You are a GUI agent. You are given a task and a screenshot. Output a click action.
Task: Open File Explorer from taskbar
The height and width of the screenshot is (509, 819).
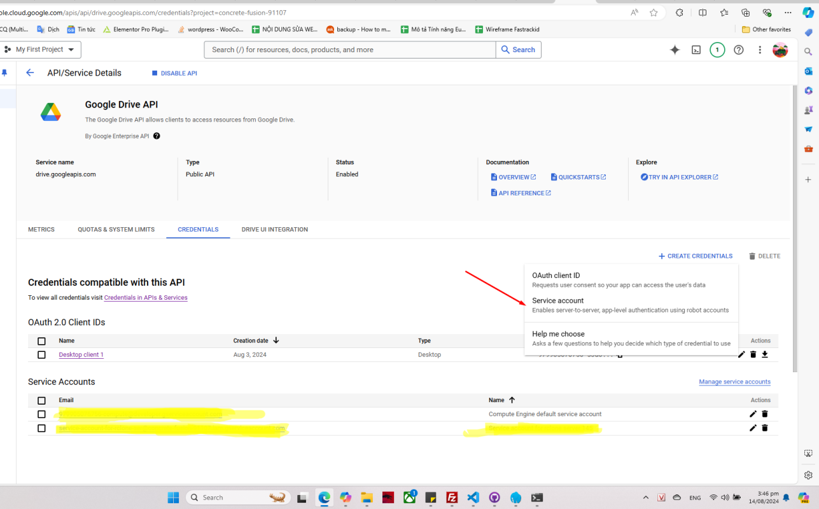coord(367,498)
